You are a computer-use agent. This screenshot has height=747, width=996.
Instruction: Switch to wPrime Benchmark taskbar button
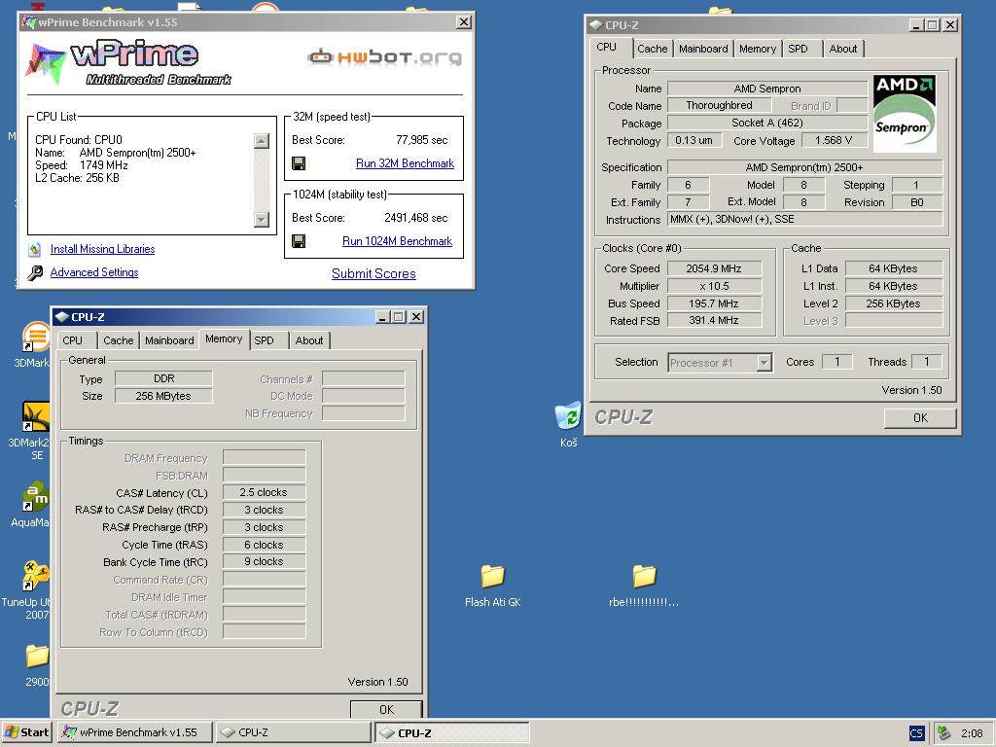click(x=134, y=732)
